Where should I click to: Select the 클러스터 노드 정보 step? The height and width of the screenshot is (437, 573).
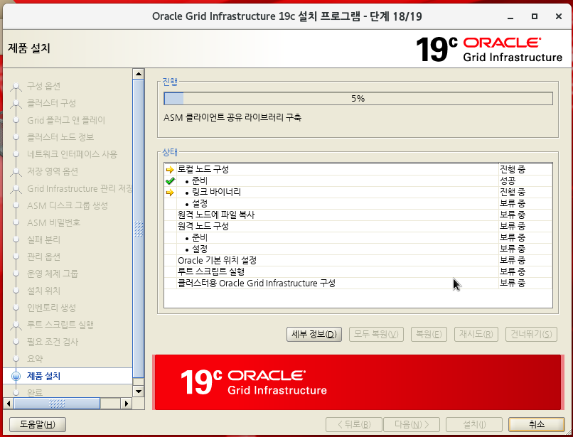click(60, 137)
